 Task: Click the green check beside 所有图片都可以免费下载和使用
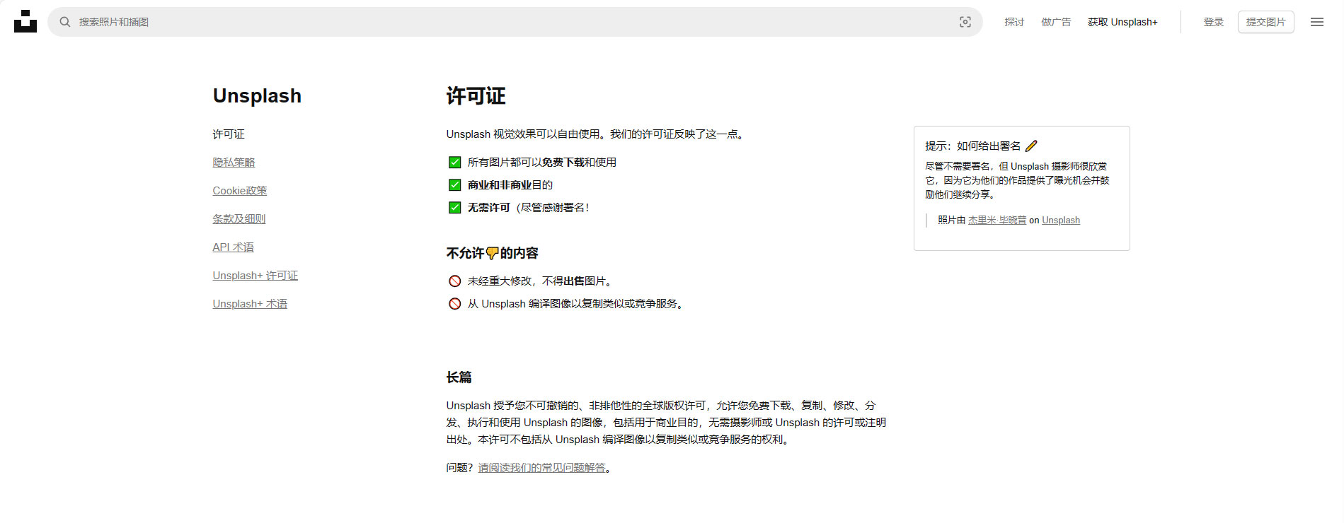(454, 163)
